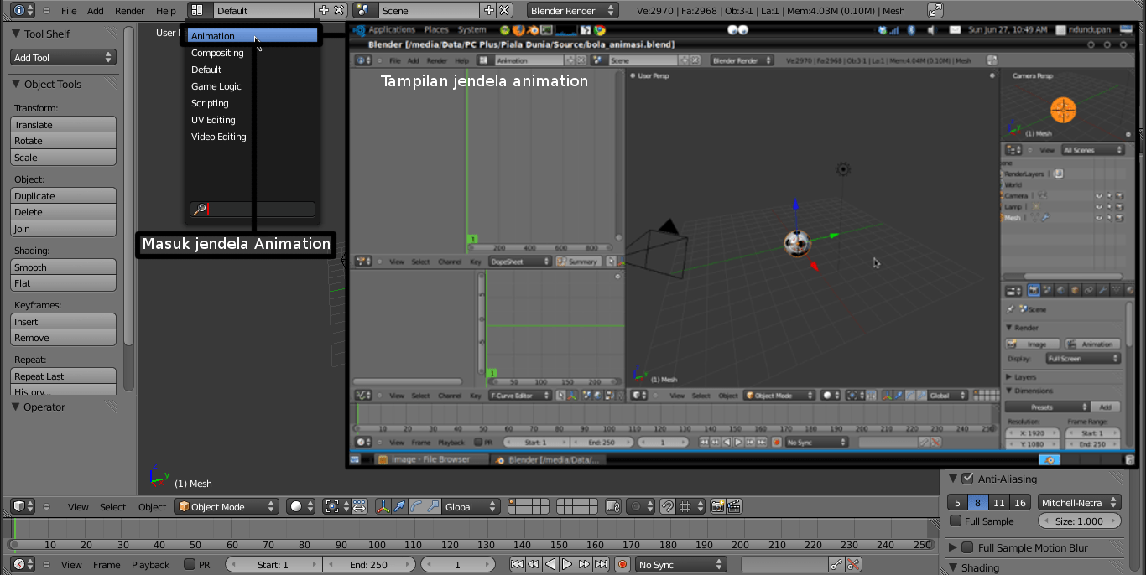This screenshot has height=575, width=1146.
Task: Open the viewport shading sphere dropdown
Action: pos(300,507)
